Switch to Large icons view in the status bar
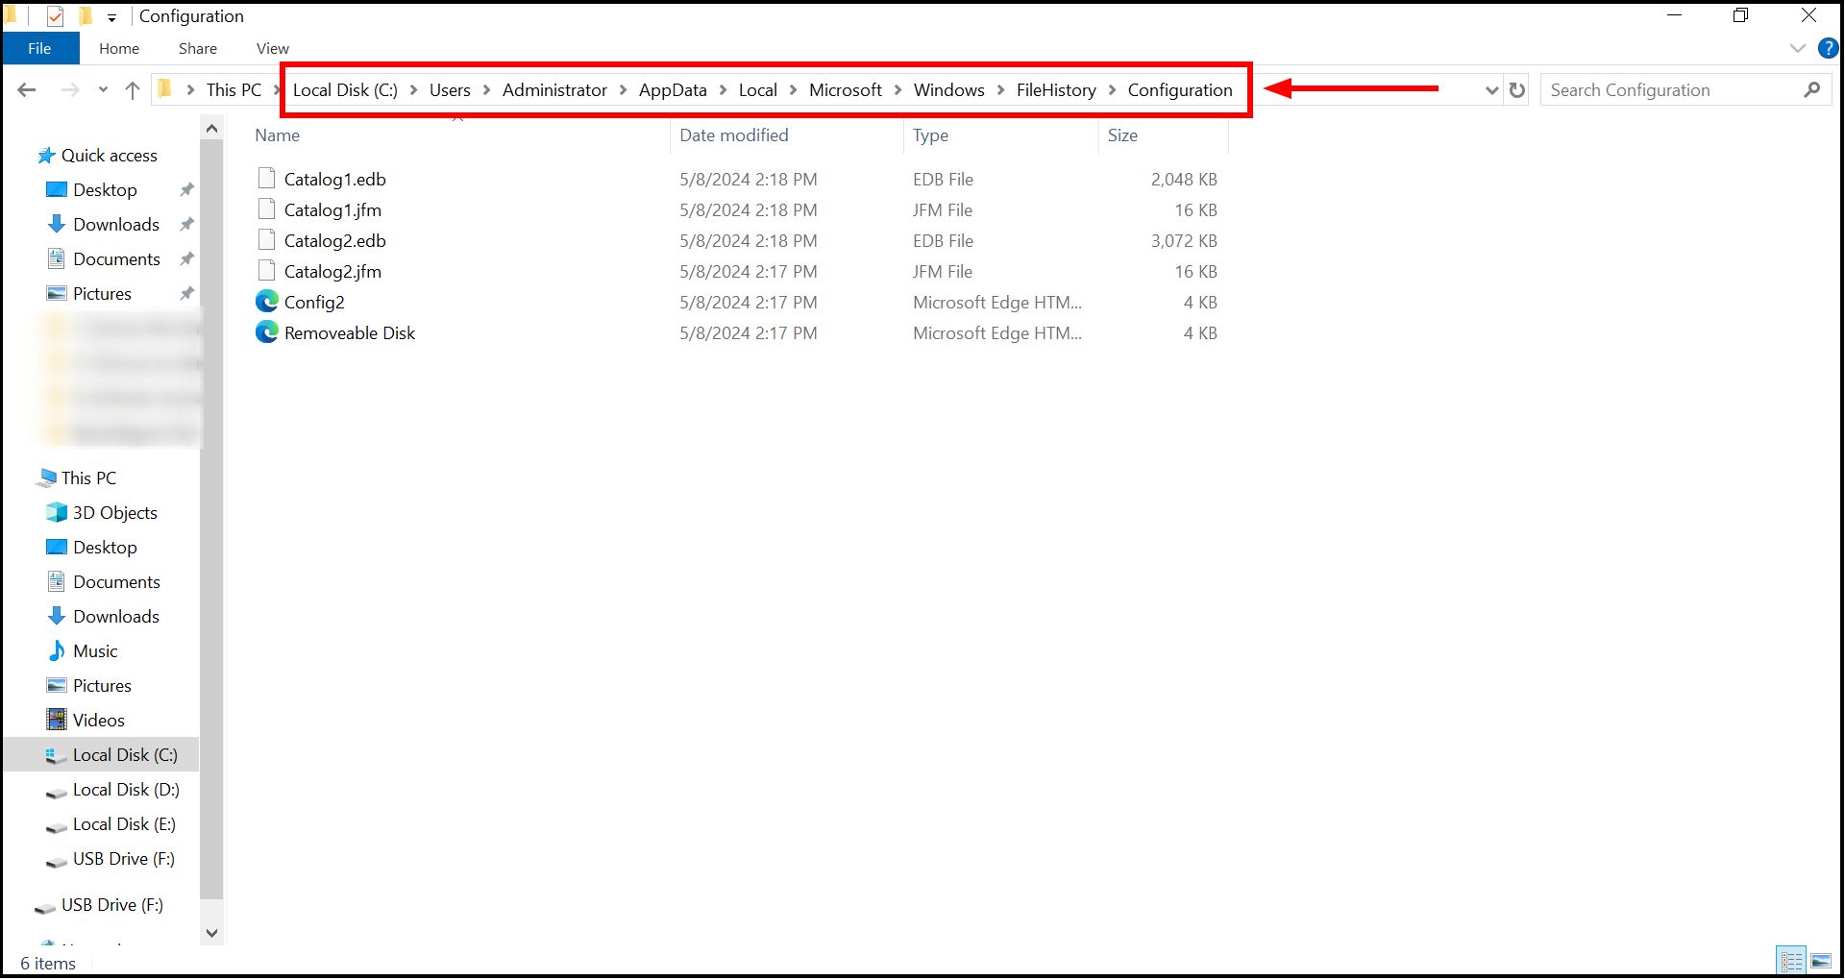Image resolution: width=1845 pixels, height=980 pixels. (1821, 961)
